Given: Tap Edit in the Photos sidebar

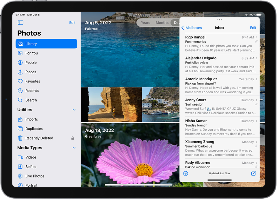Looking at the screenshot, I should 72,22.
